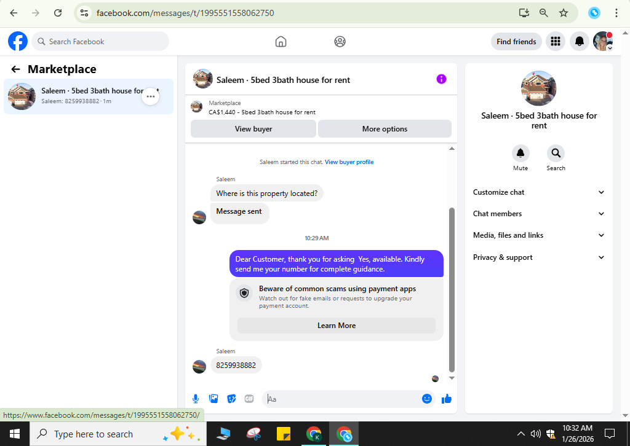Open the Snipping Tool taskbar icon
The image size is (630, 446).
pos(254,434)
